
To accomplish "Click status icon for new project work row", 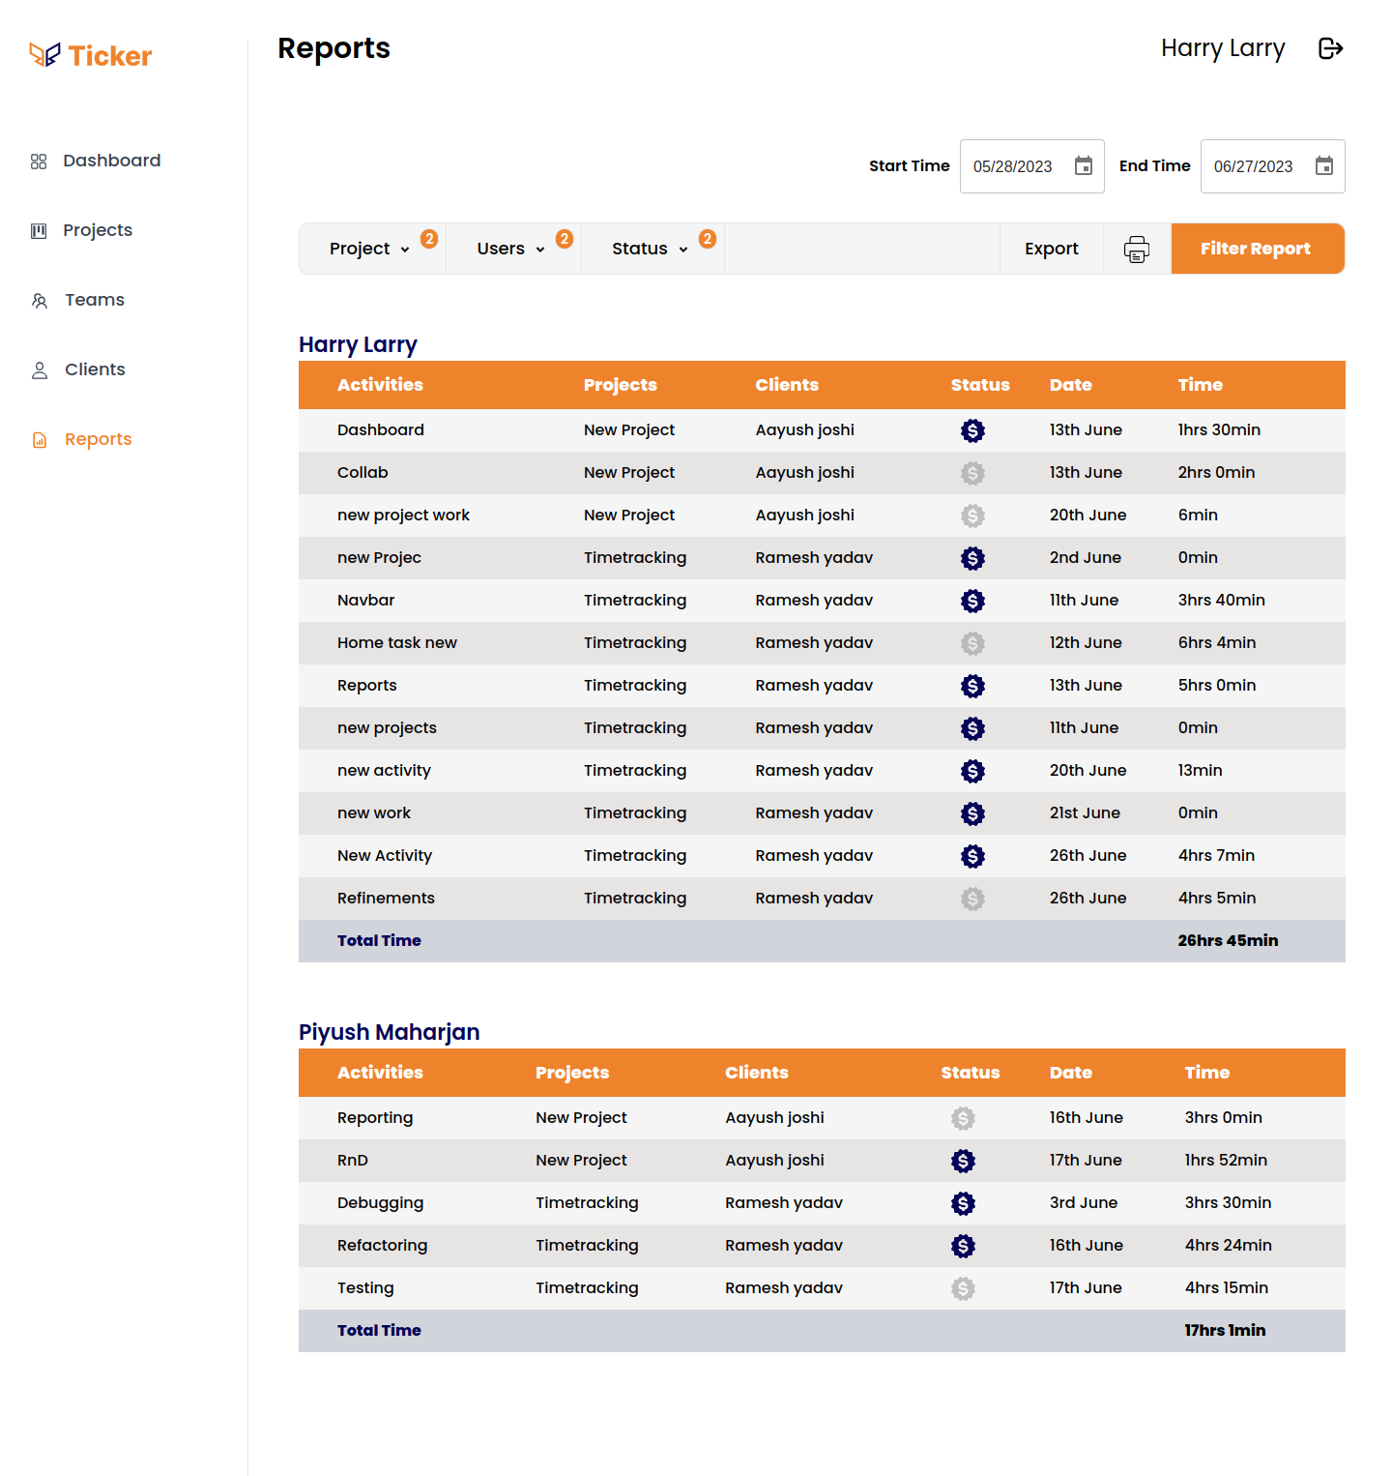I will click(972, 516).
